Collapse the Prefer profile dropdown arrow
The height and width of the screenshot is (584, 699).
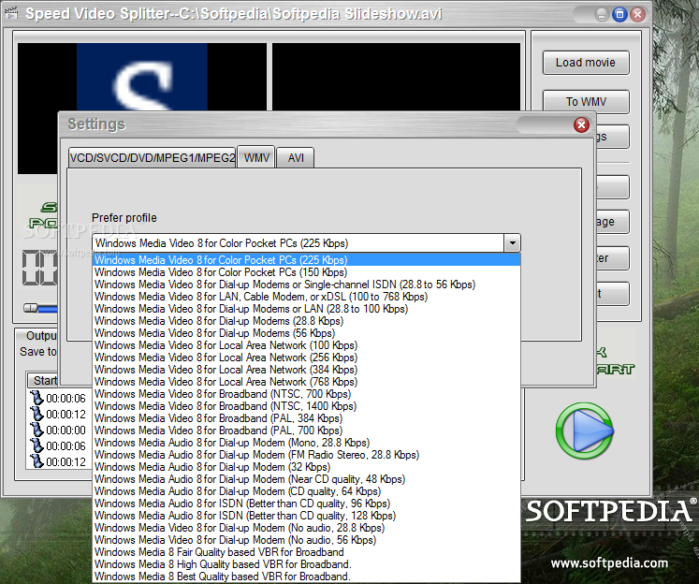512,243
